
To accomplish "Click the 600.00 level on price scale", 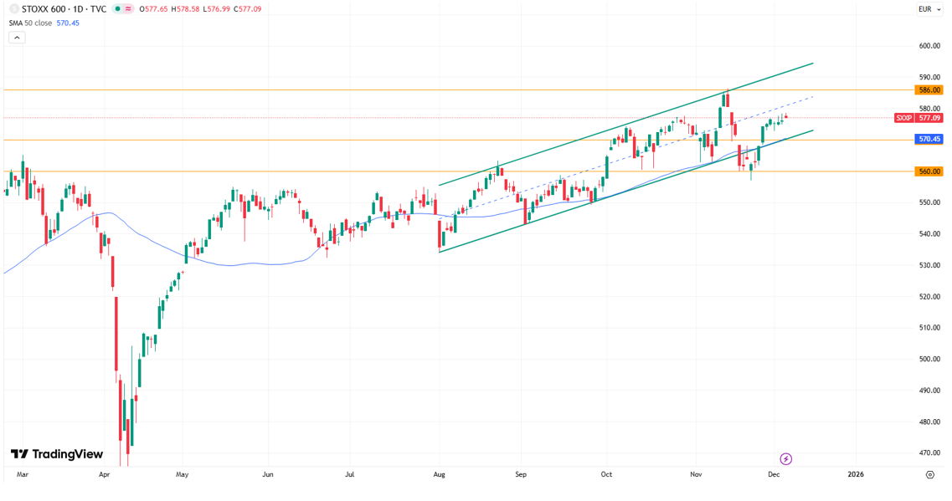I will tap(929, 46).
